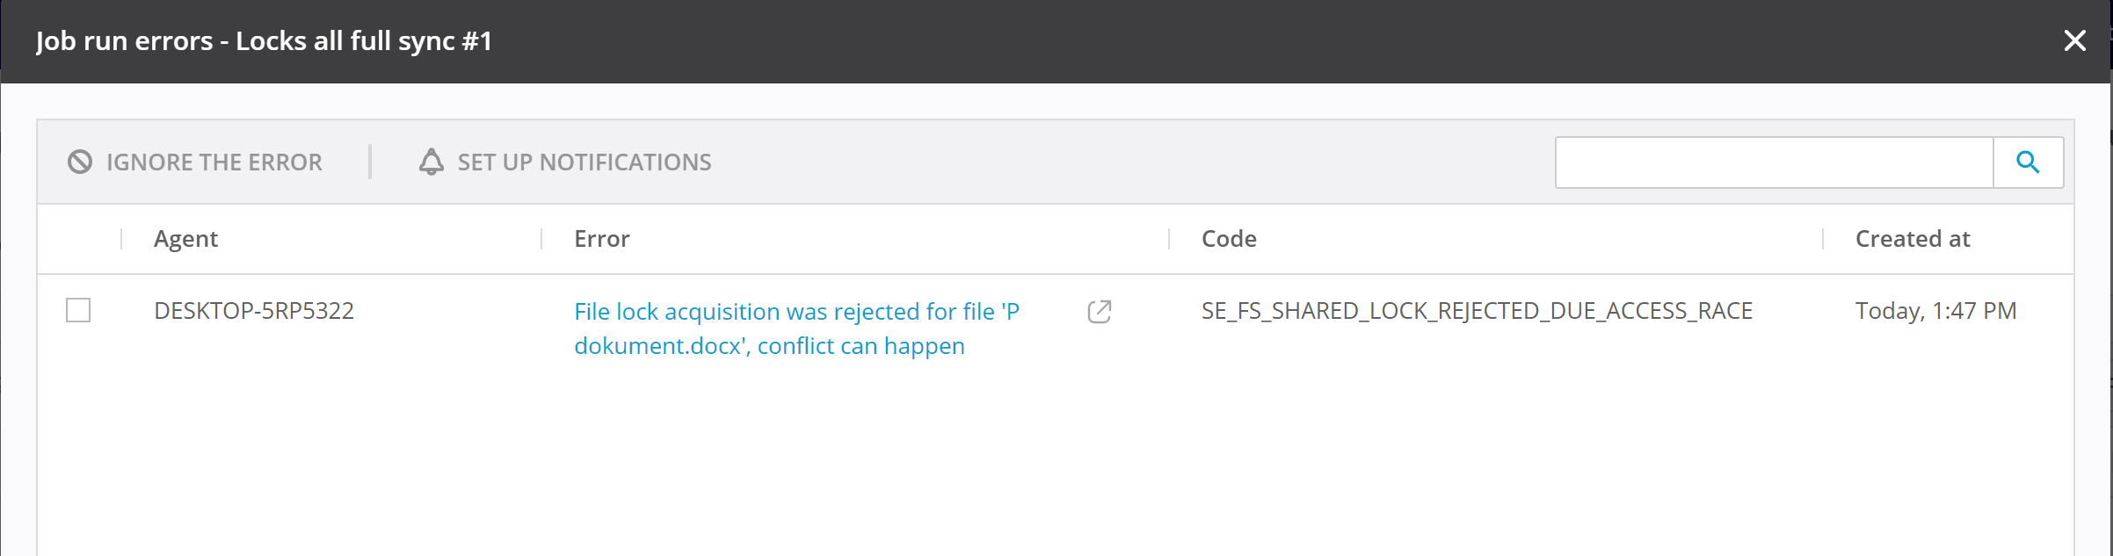
Task: Click the magnifier search icon
Action: pyautogui.click(x=2028, y=162)
